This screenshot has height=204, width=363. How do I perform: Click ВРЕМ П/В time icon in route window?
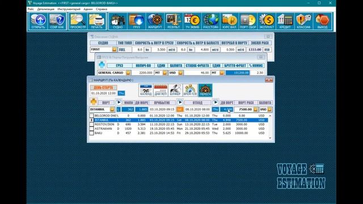coord(190,90)
